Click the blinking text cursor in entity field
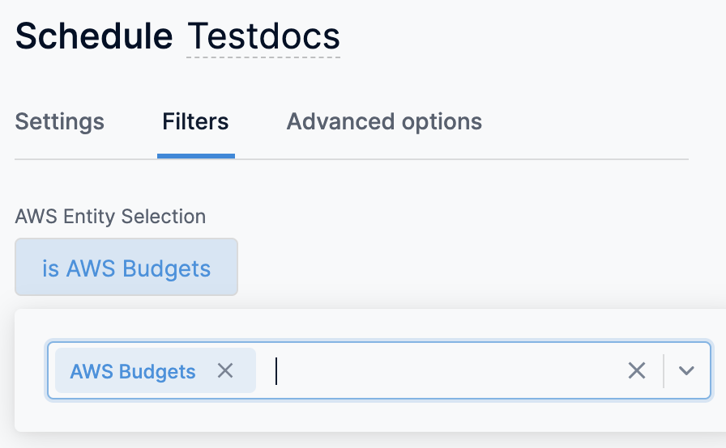 coord(276,370)
